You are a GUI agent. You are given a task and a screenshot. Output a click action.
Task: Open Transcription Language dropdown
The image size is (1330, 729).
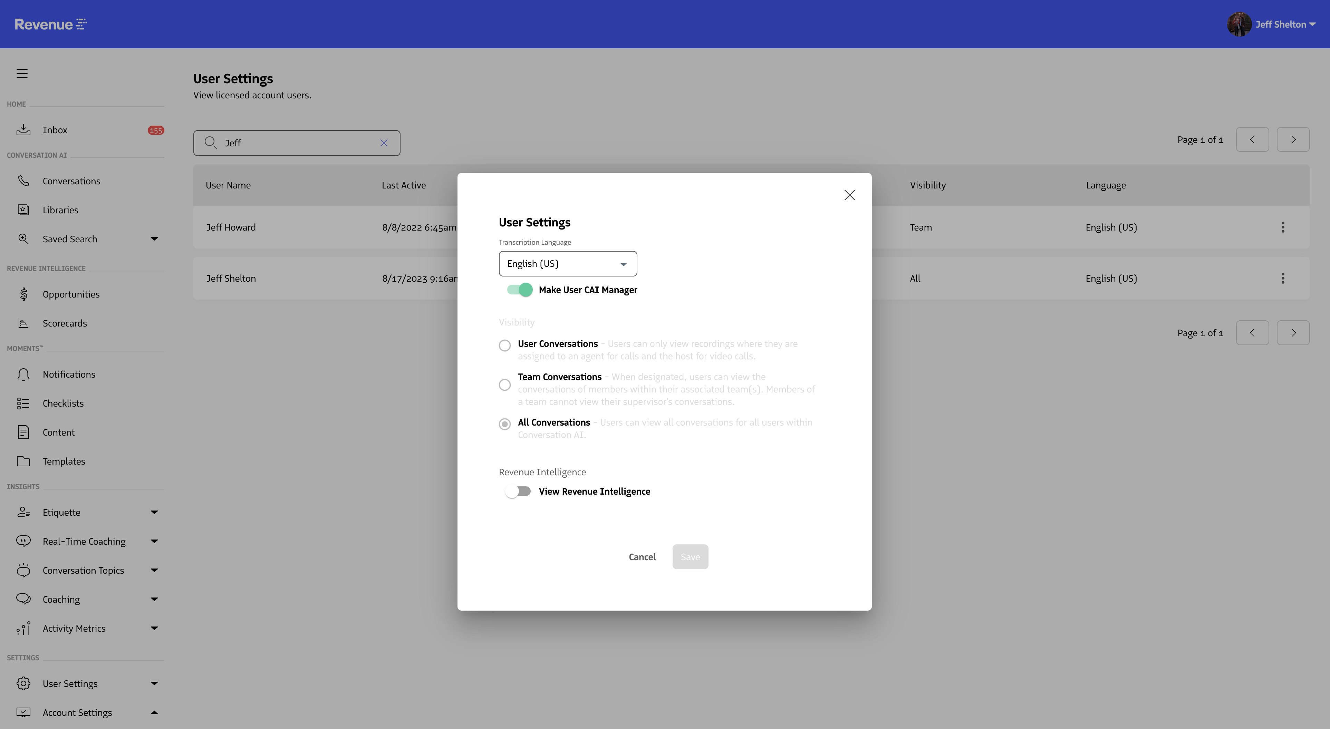click(567, 264)
